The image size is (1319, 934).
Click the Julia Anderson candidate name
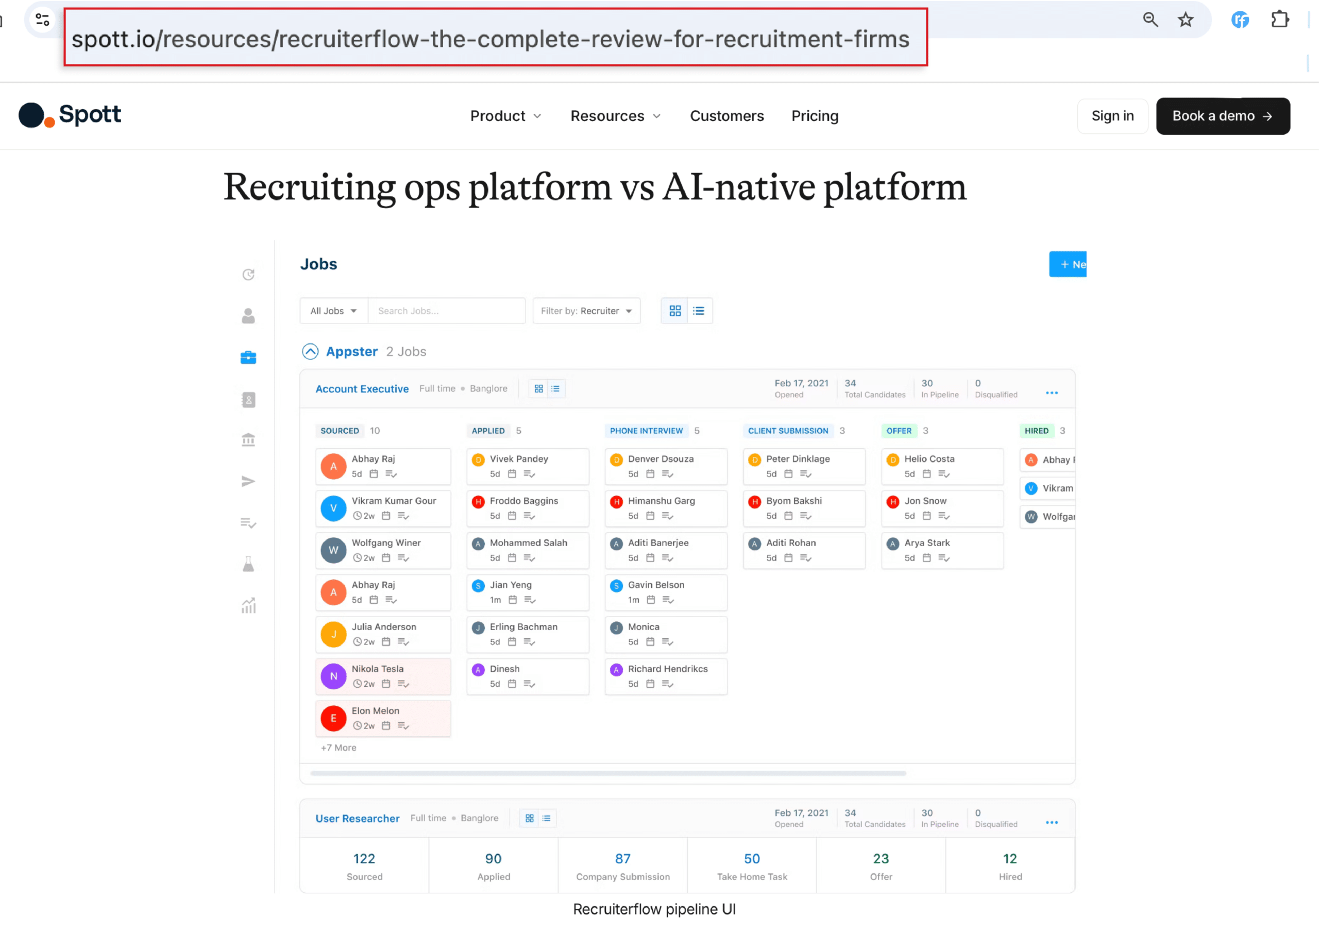[x=384, y=627]
